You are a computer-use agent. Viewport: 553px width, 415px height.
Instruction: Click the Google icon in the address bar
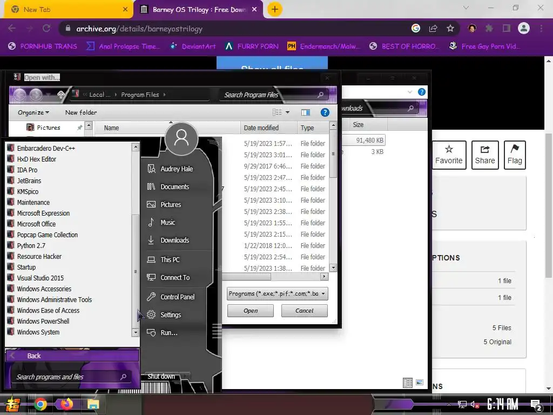tap(416, 29)
